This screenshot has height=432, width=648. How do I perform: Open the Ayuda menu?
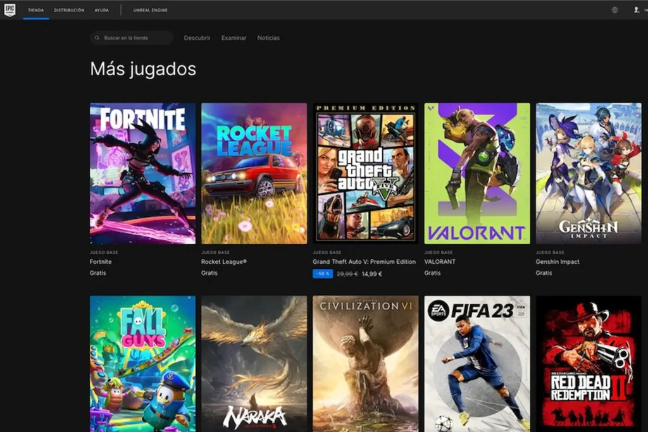pyautogui.click(x=103, y=9)
